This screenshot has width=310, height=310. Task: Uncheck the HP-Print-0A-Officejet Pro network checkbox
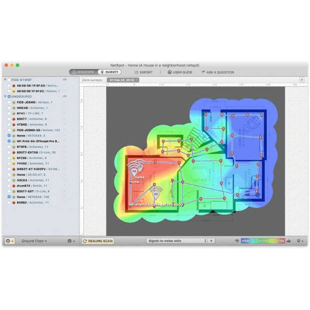pos(9,141)
